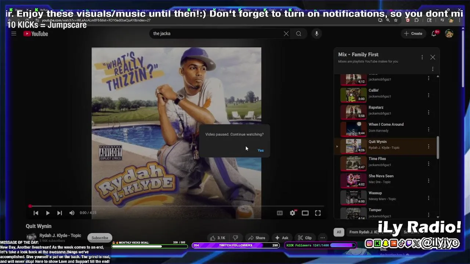470x264 pixels.
Task: Click the playlist panel scrollbar
Action: coord(438,147)
